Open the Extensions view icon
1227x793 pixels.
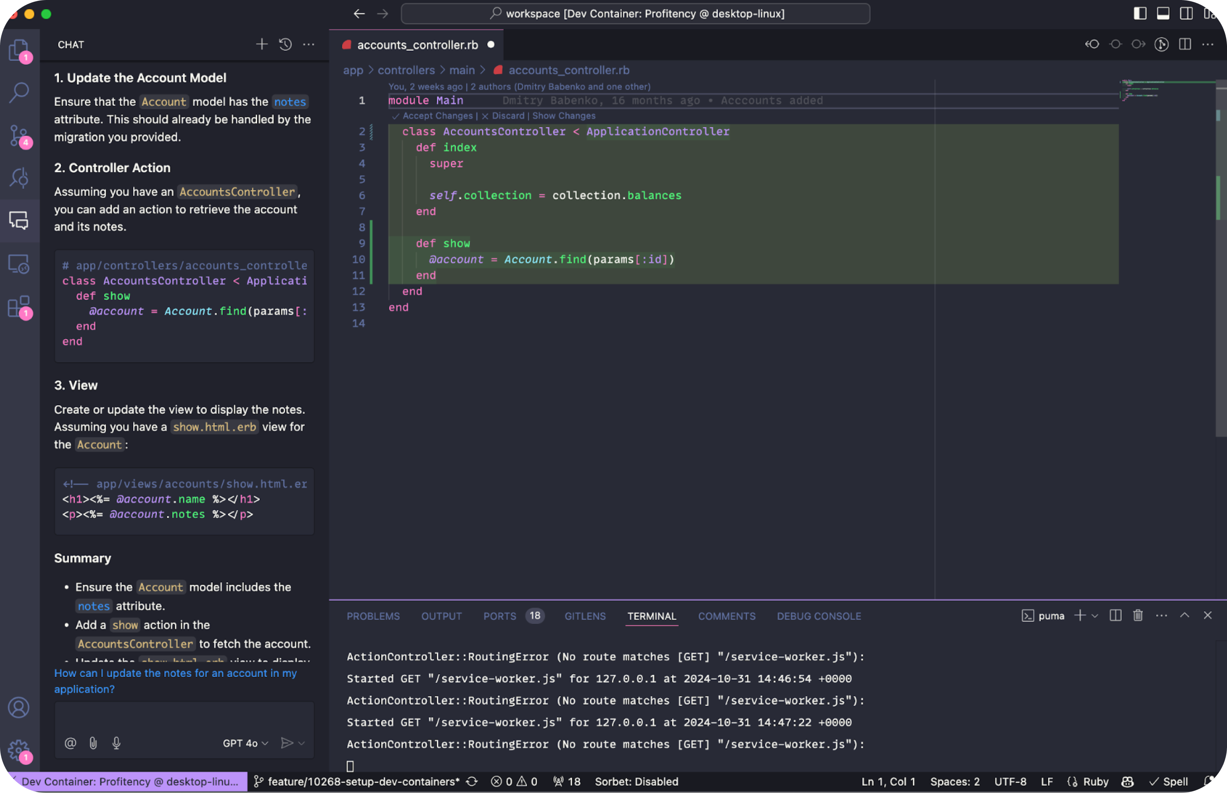(19, 307)
